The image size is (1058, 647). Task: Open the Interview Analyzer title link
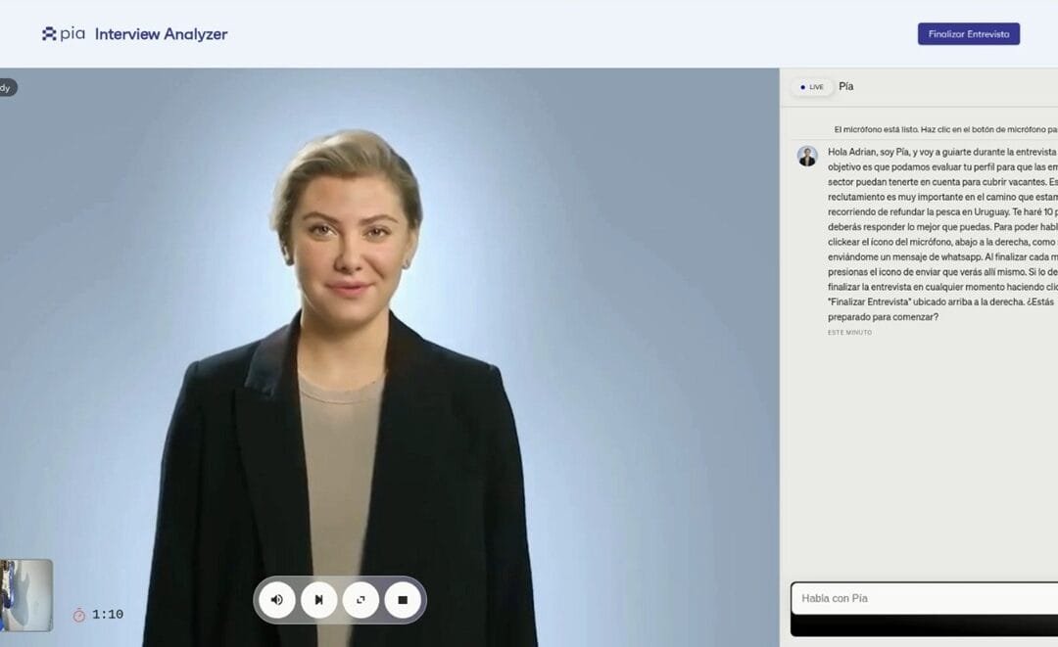[161, 34]
